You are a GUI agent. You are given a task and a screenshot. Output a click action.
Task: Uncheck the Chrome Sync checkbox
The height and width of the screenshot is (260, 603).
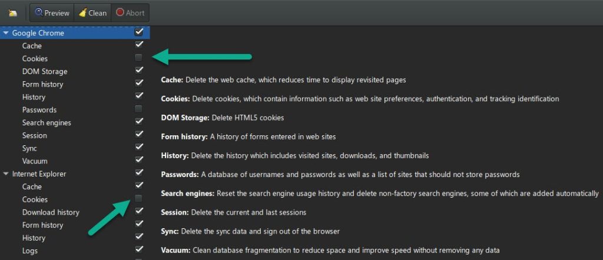tap(139, 147)
